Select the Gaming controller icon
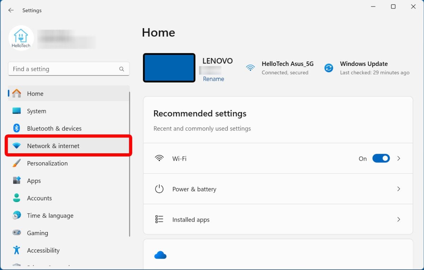The image size is (424, 270). click(x=17, y=233)
